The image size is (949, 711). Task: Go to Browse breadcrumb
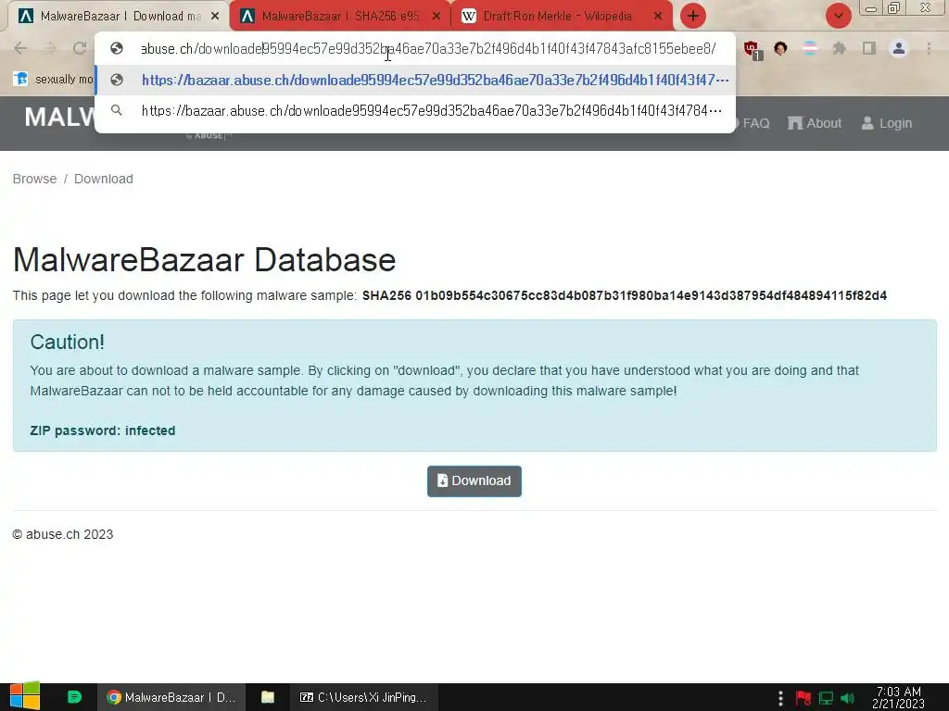click(x=34, y=179)
